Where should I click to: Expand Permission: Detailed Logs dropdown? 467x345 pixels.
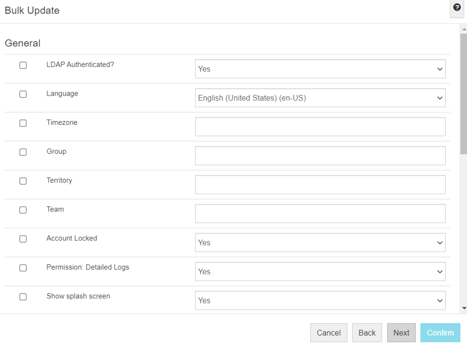pos(320,272)
